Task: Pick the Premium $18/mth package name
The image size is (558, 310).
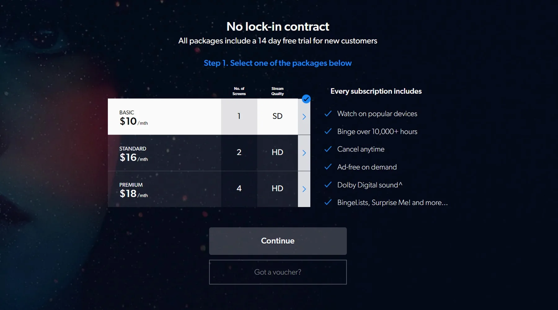Action: (x=133, y=190)
